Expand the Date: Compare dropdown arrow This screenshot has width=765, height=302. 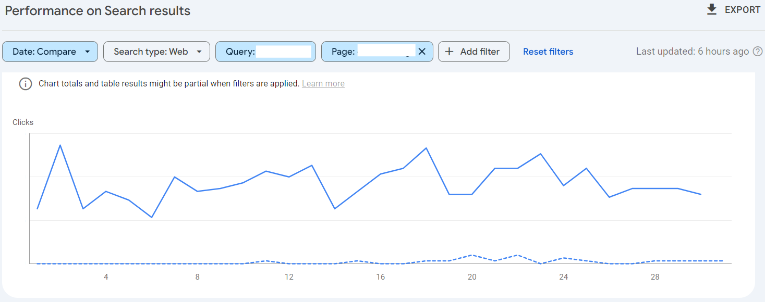click(88, 52)
